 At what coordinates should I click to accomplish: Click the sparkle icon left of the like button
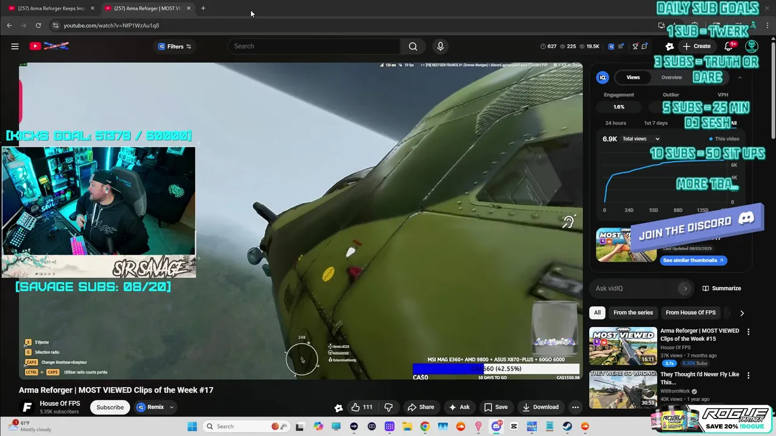tap(338, 408)
